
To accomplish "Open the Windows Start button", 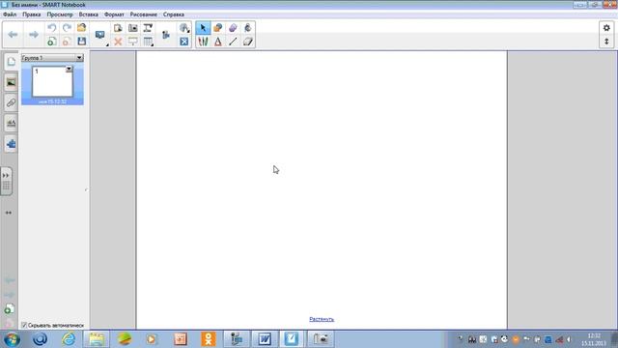I will point(11,339).
